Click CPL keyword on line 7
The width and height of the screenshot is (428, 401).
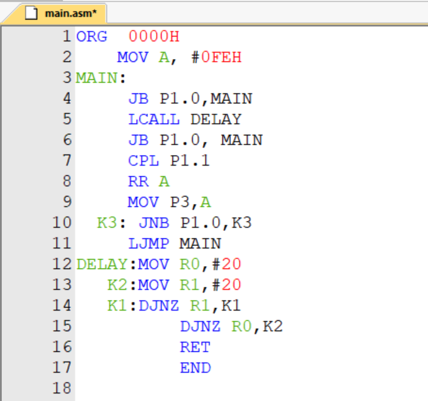coord(143,161)
